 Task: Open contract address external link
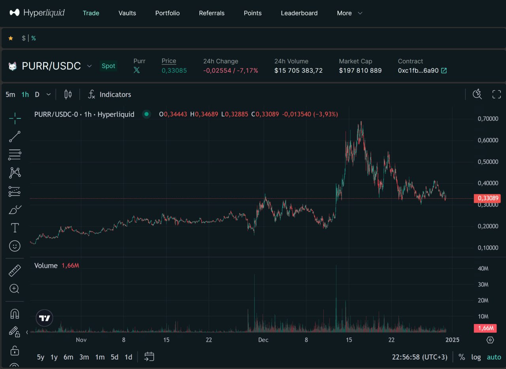tap(444, 71)
